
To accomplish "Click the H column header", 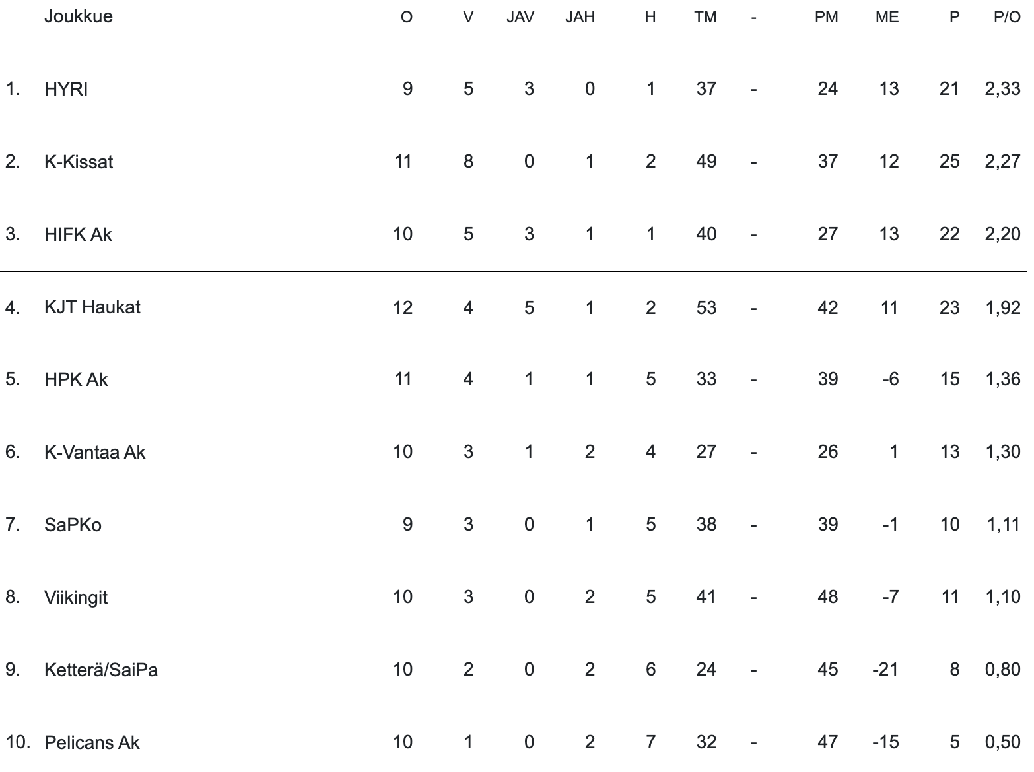I will point(650,17).
